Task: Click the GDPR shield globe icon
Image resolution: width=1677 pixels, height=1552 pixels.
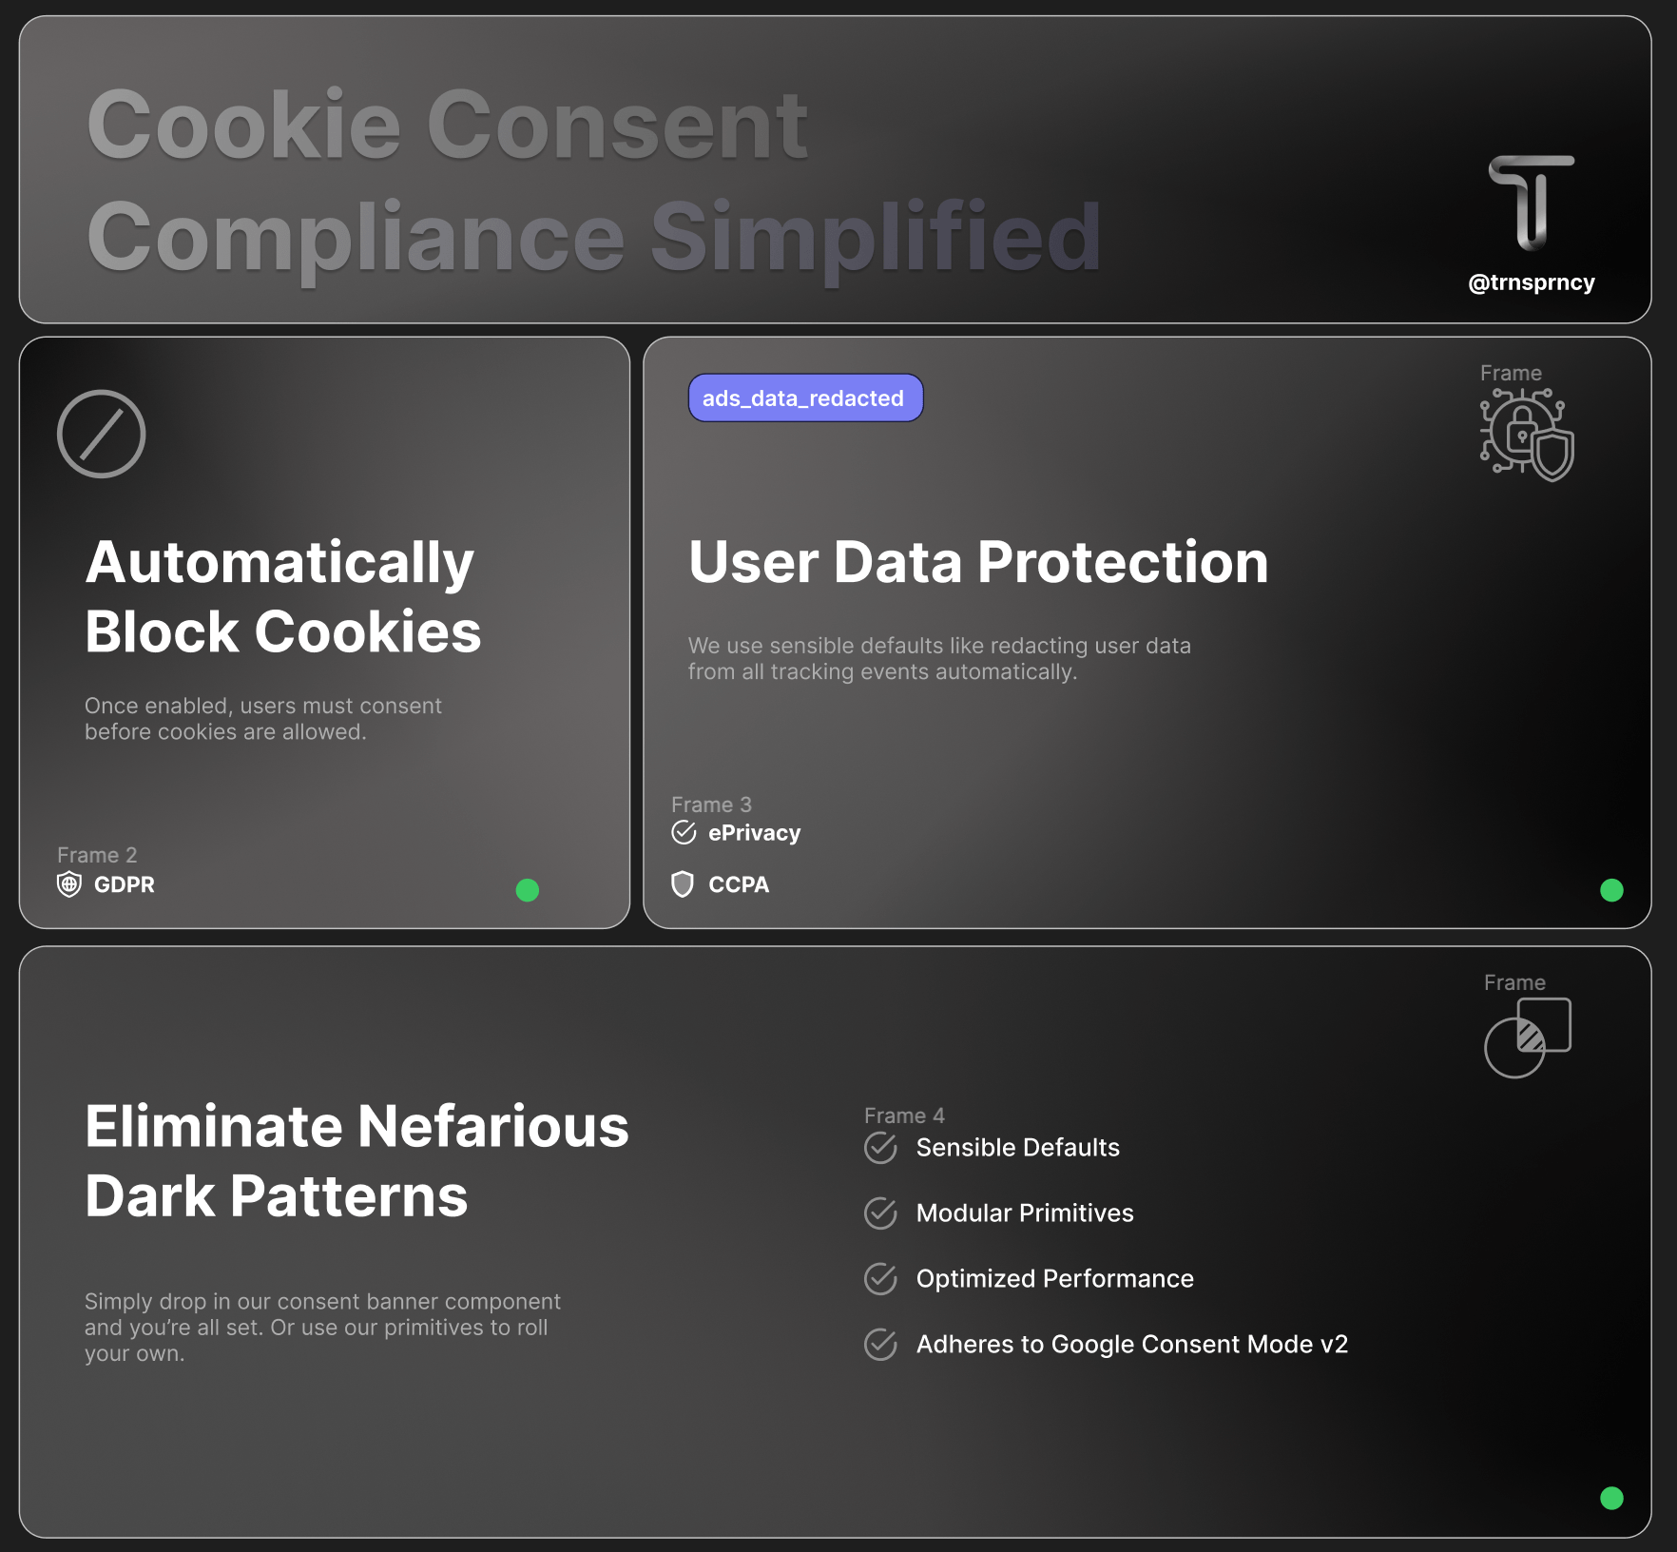Action: (69, 884)
